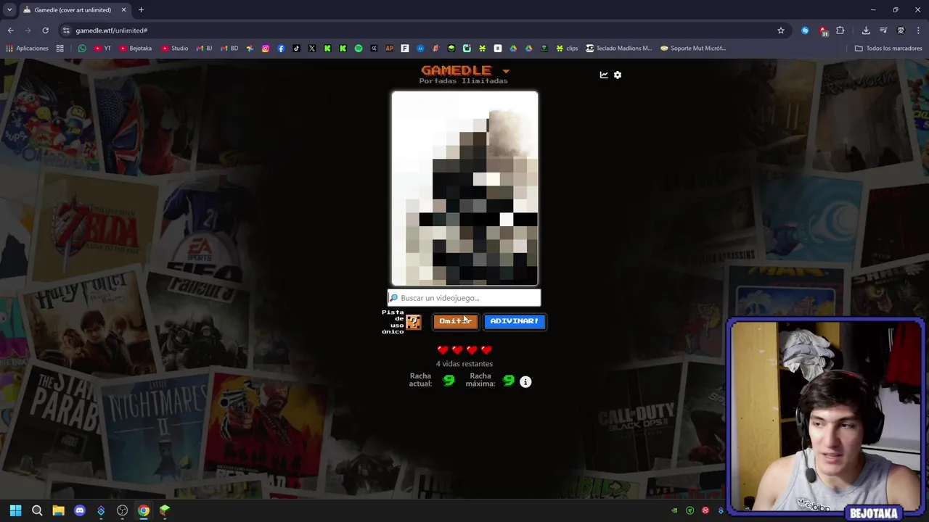Open the Bejotaka YouTube bookmark
This screenshot has height=522, width=929.
135,49
